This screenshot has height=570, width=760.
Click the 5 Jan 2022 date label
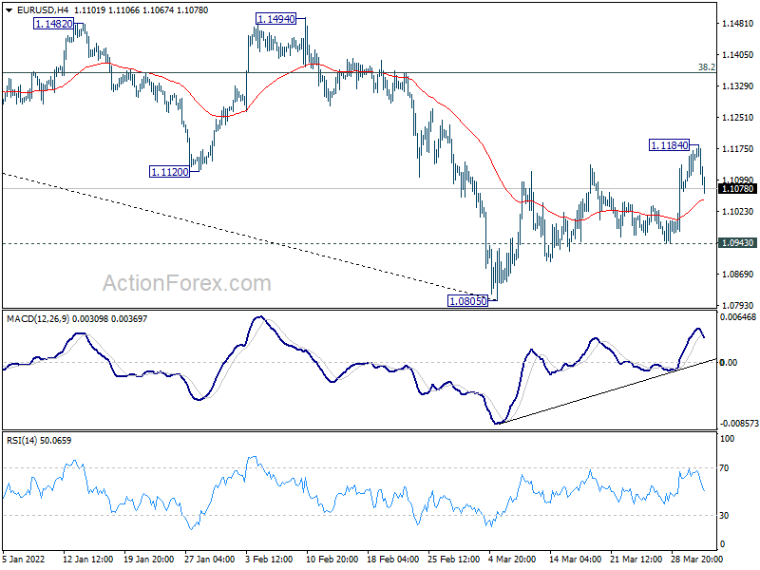pyautogui.click(x=23, y=560)
